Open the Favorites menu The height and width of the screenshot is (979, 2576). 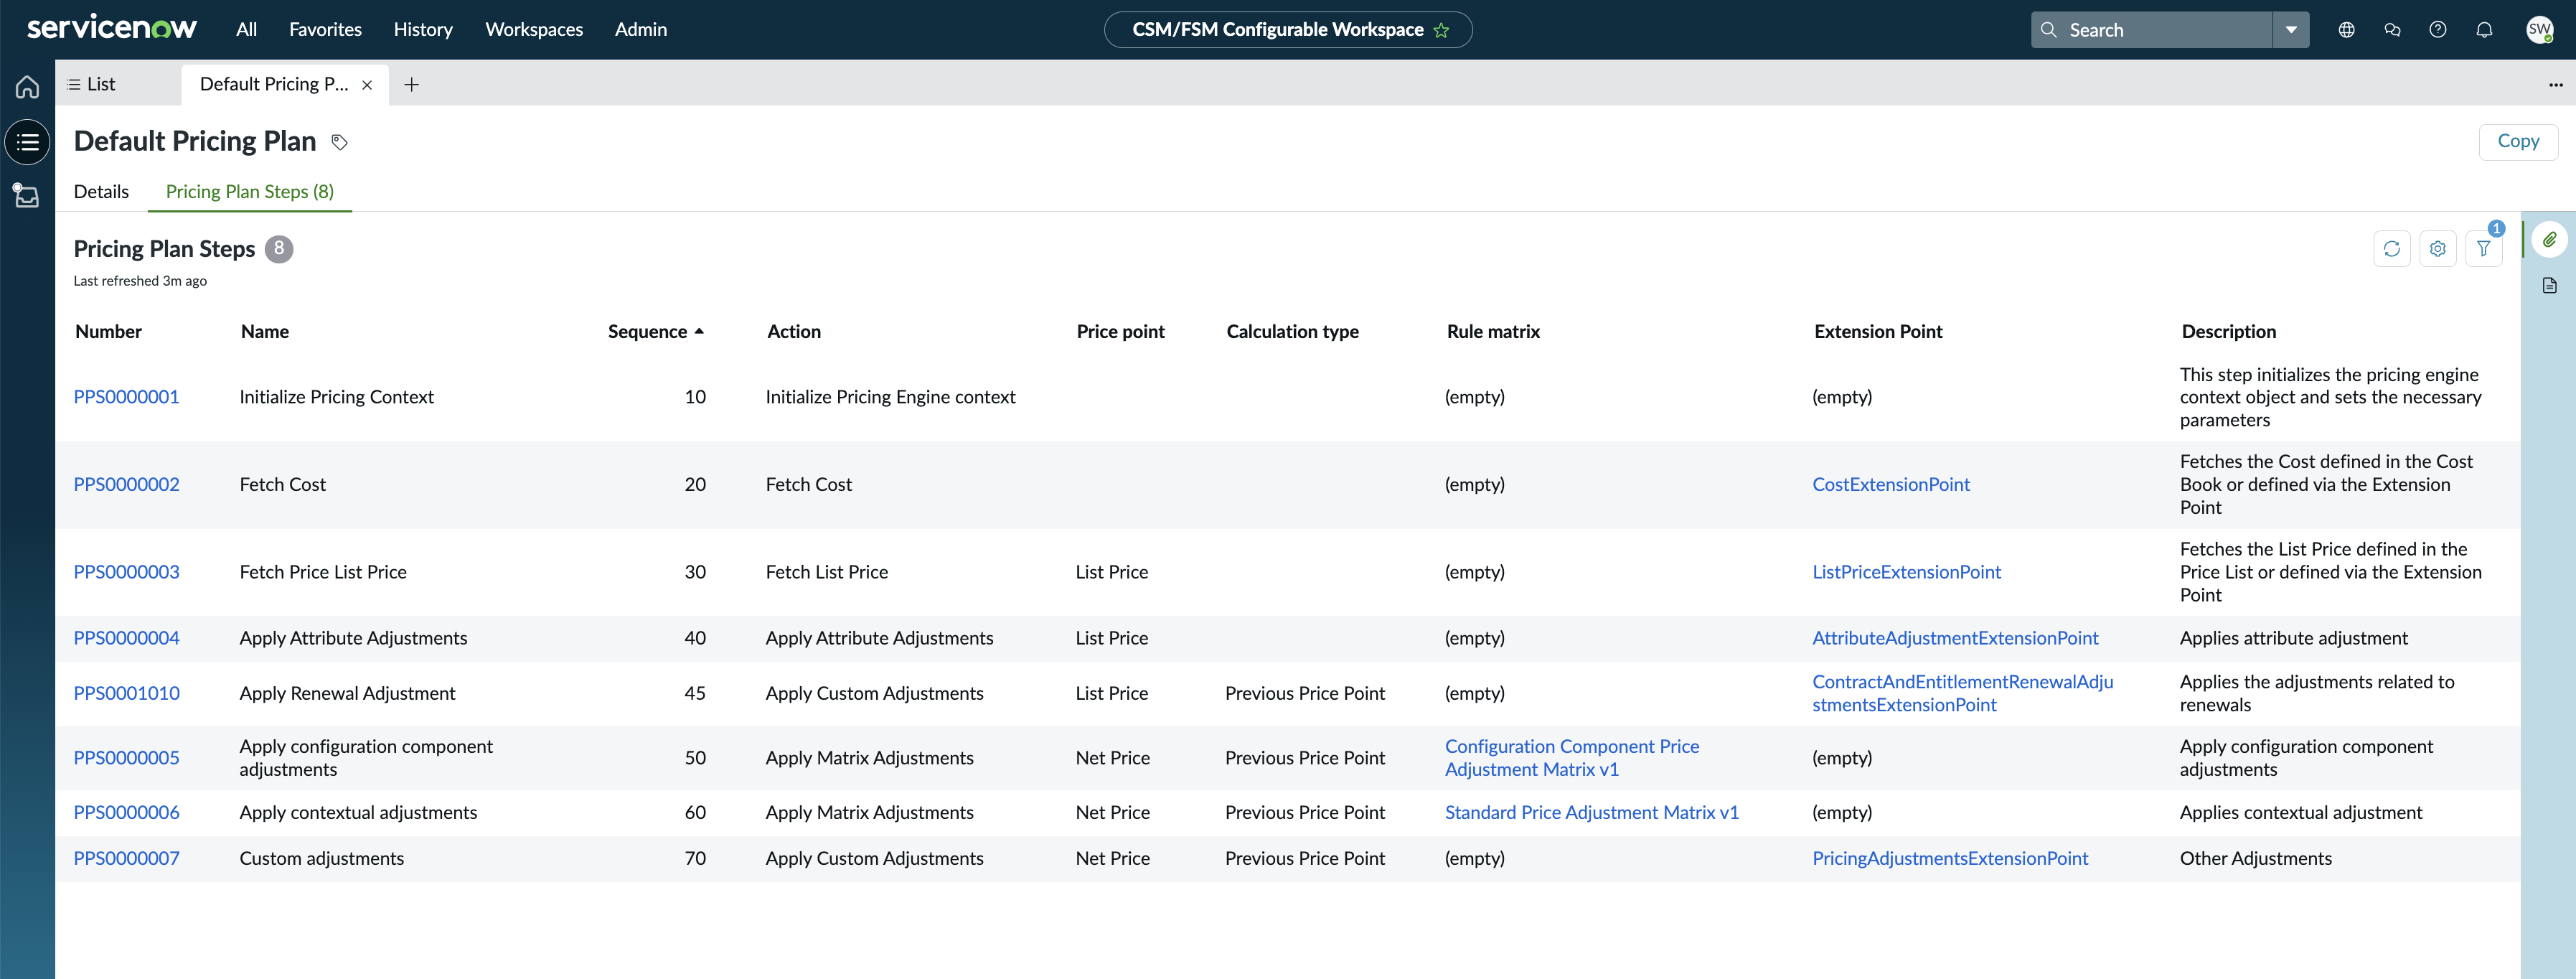tap(325, 30)
